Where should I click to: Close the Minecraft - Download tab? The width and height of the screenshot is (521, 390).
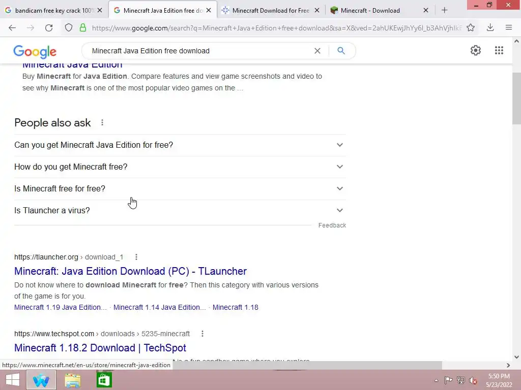[x=426, y=10]
